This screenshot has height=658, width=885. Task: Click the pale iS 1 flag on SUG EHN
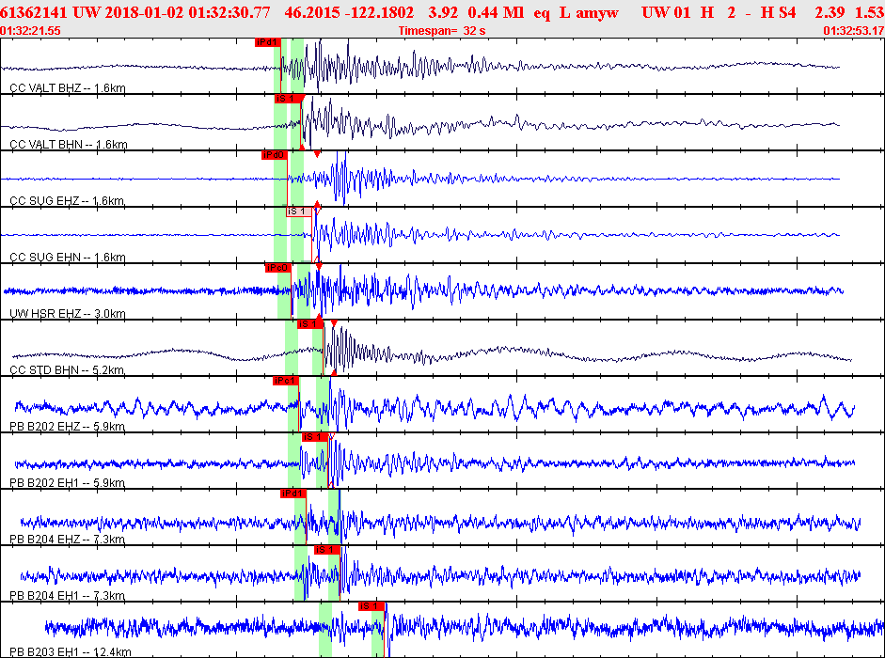tap(299, 211)
